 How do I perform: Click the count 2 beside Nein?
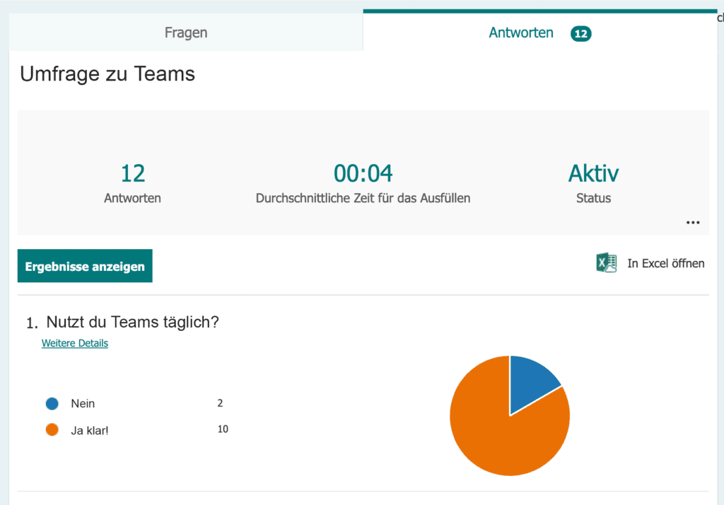(x=221, y=403)
